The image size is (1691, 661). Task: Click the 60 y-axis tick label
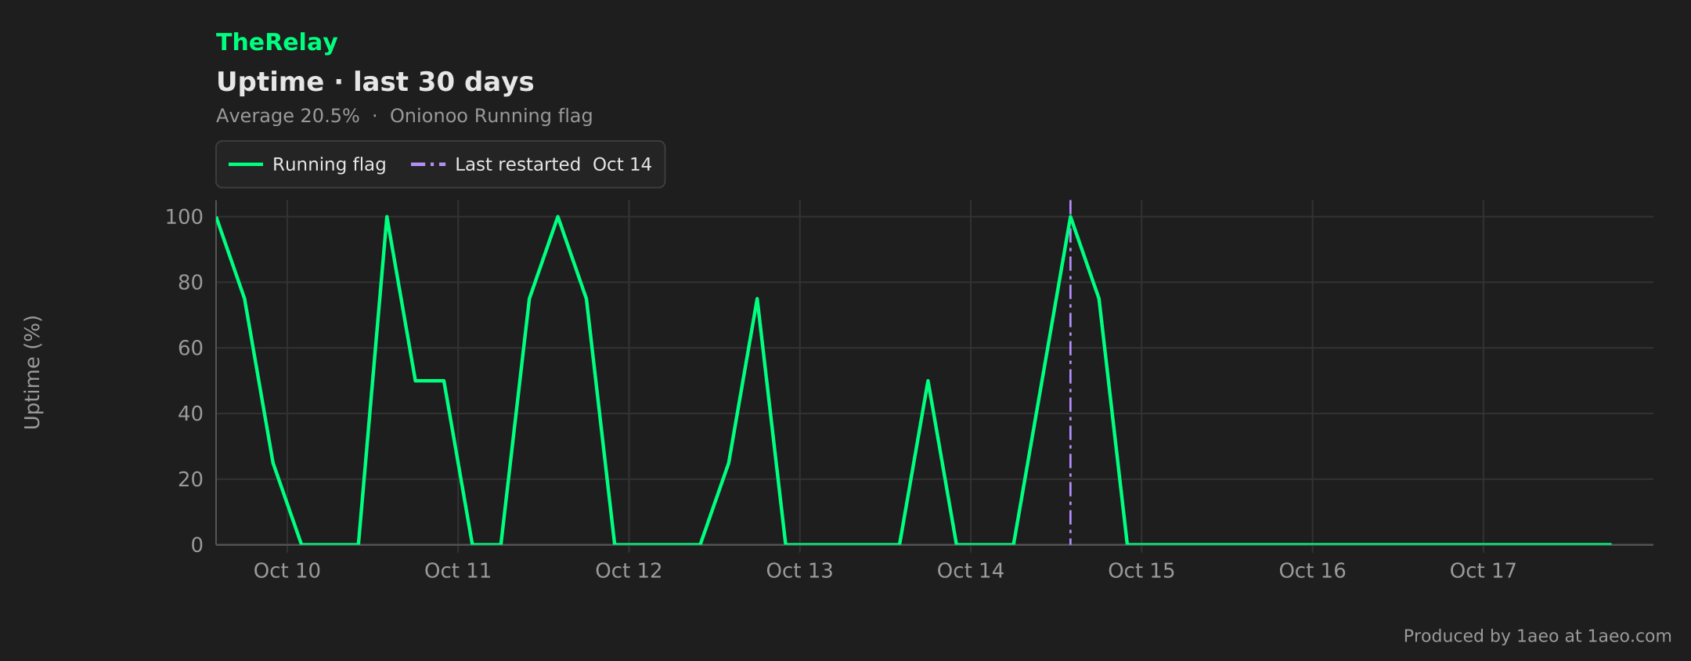tap(190, 348)
